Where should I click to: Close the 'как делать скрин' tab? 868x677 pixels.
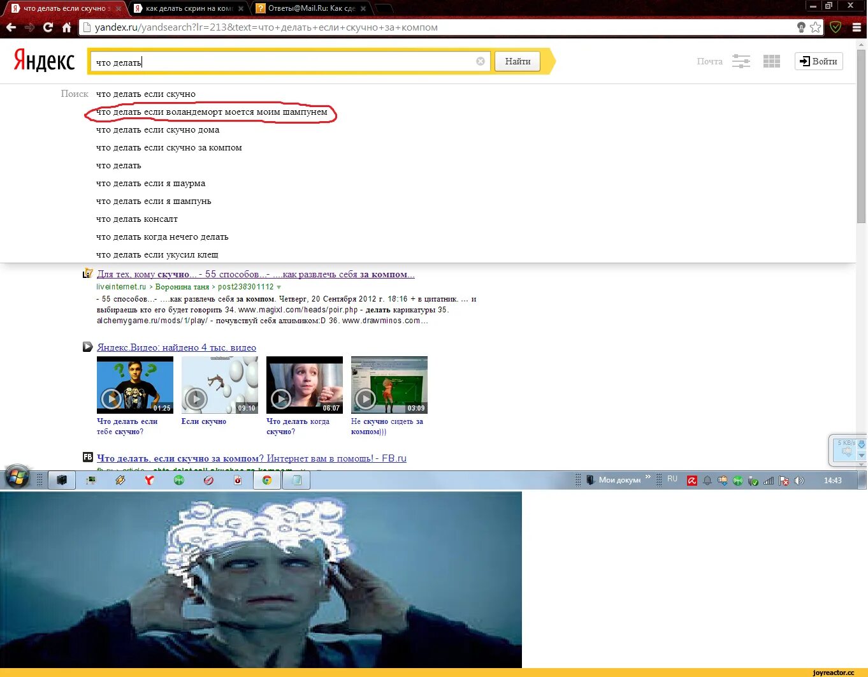(x=241, y=9)
